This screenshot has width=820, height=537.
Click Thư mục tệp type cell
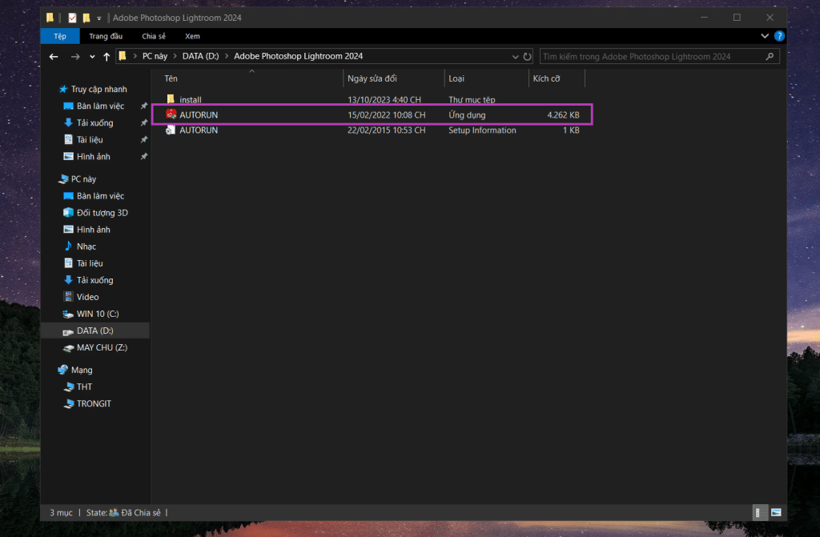(x=472, y=99)
